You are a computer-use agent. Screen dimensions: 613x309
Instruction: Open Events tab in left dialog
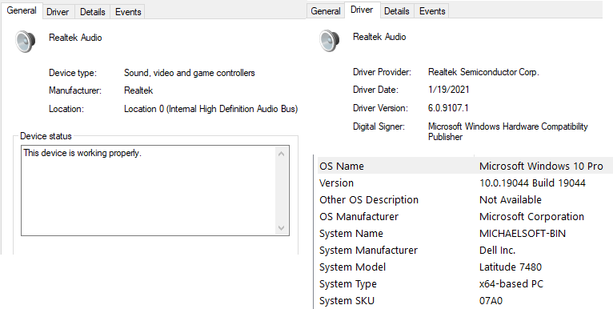click(128, 12)
